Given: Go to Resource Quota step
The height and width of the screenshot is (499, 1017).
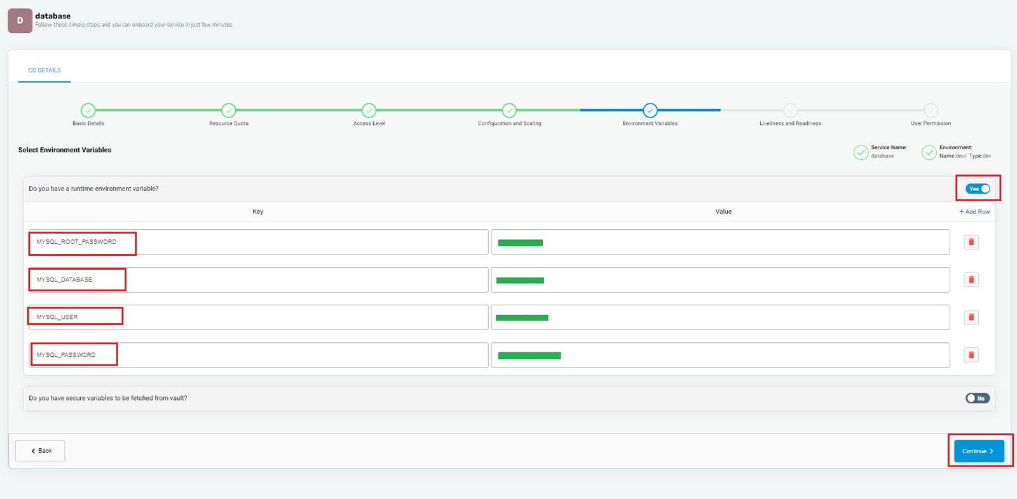Looking at the screenshot, I should (229, 110).
